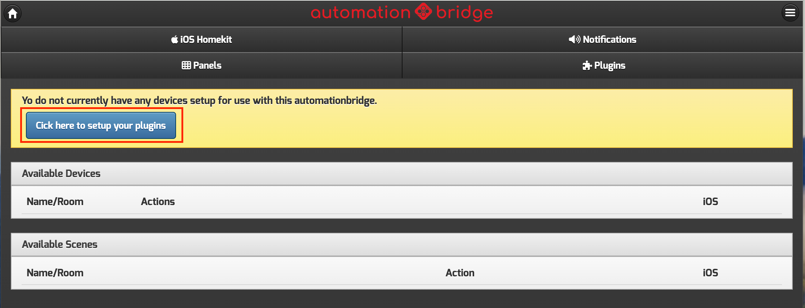Go to the Plugins tab label
This screenshot has width=805, height=308.
(610, 65)
